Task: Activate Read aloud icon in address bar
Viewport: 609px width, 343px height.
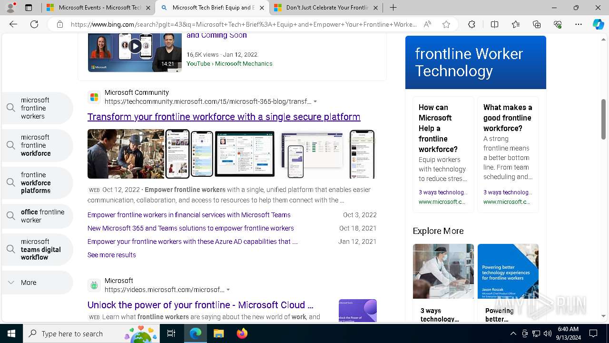Action: coord(427,24)
